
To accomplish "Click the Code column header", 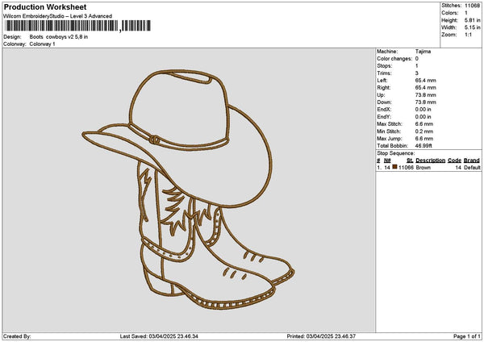I will [x=454, y=161].
